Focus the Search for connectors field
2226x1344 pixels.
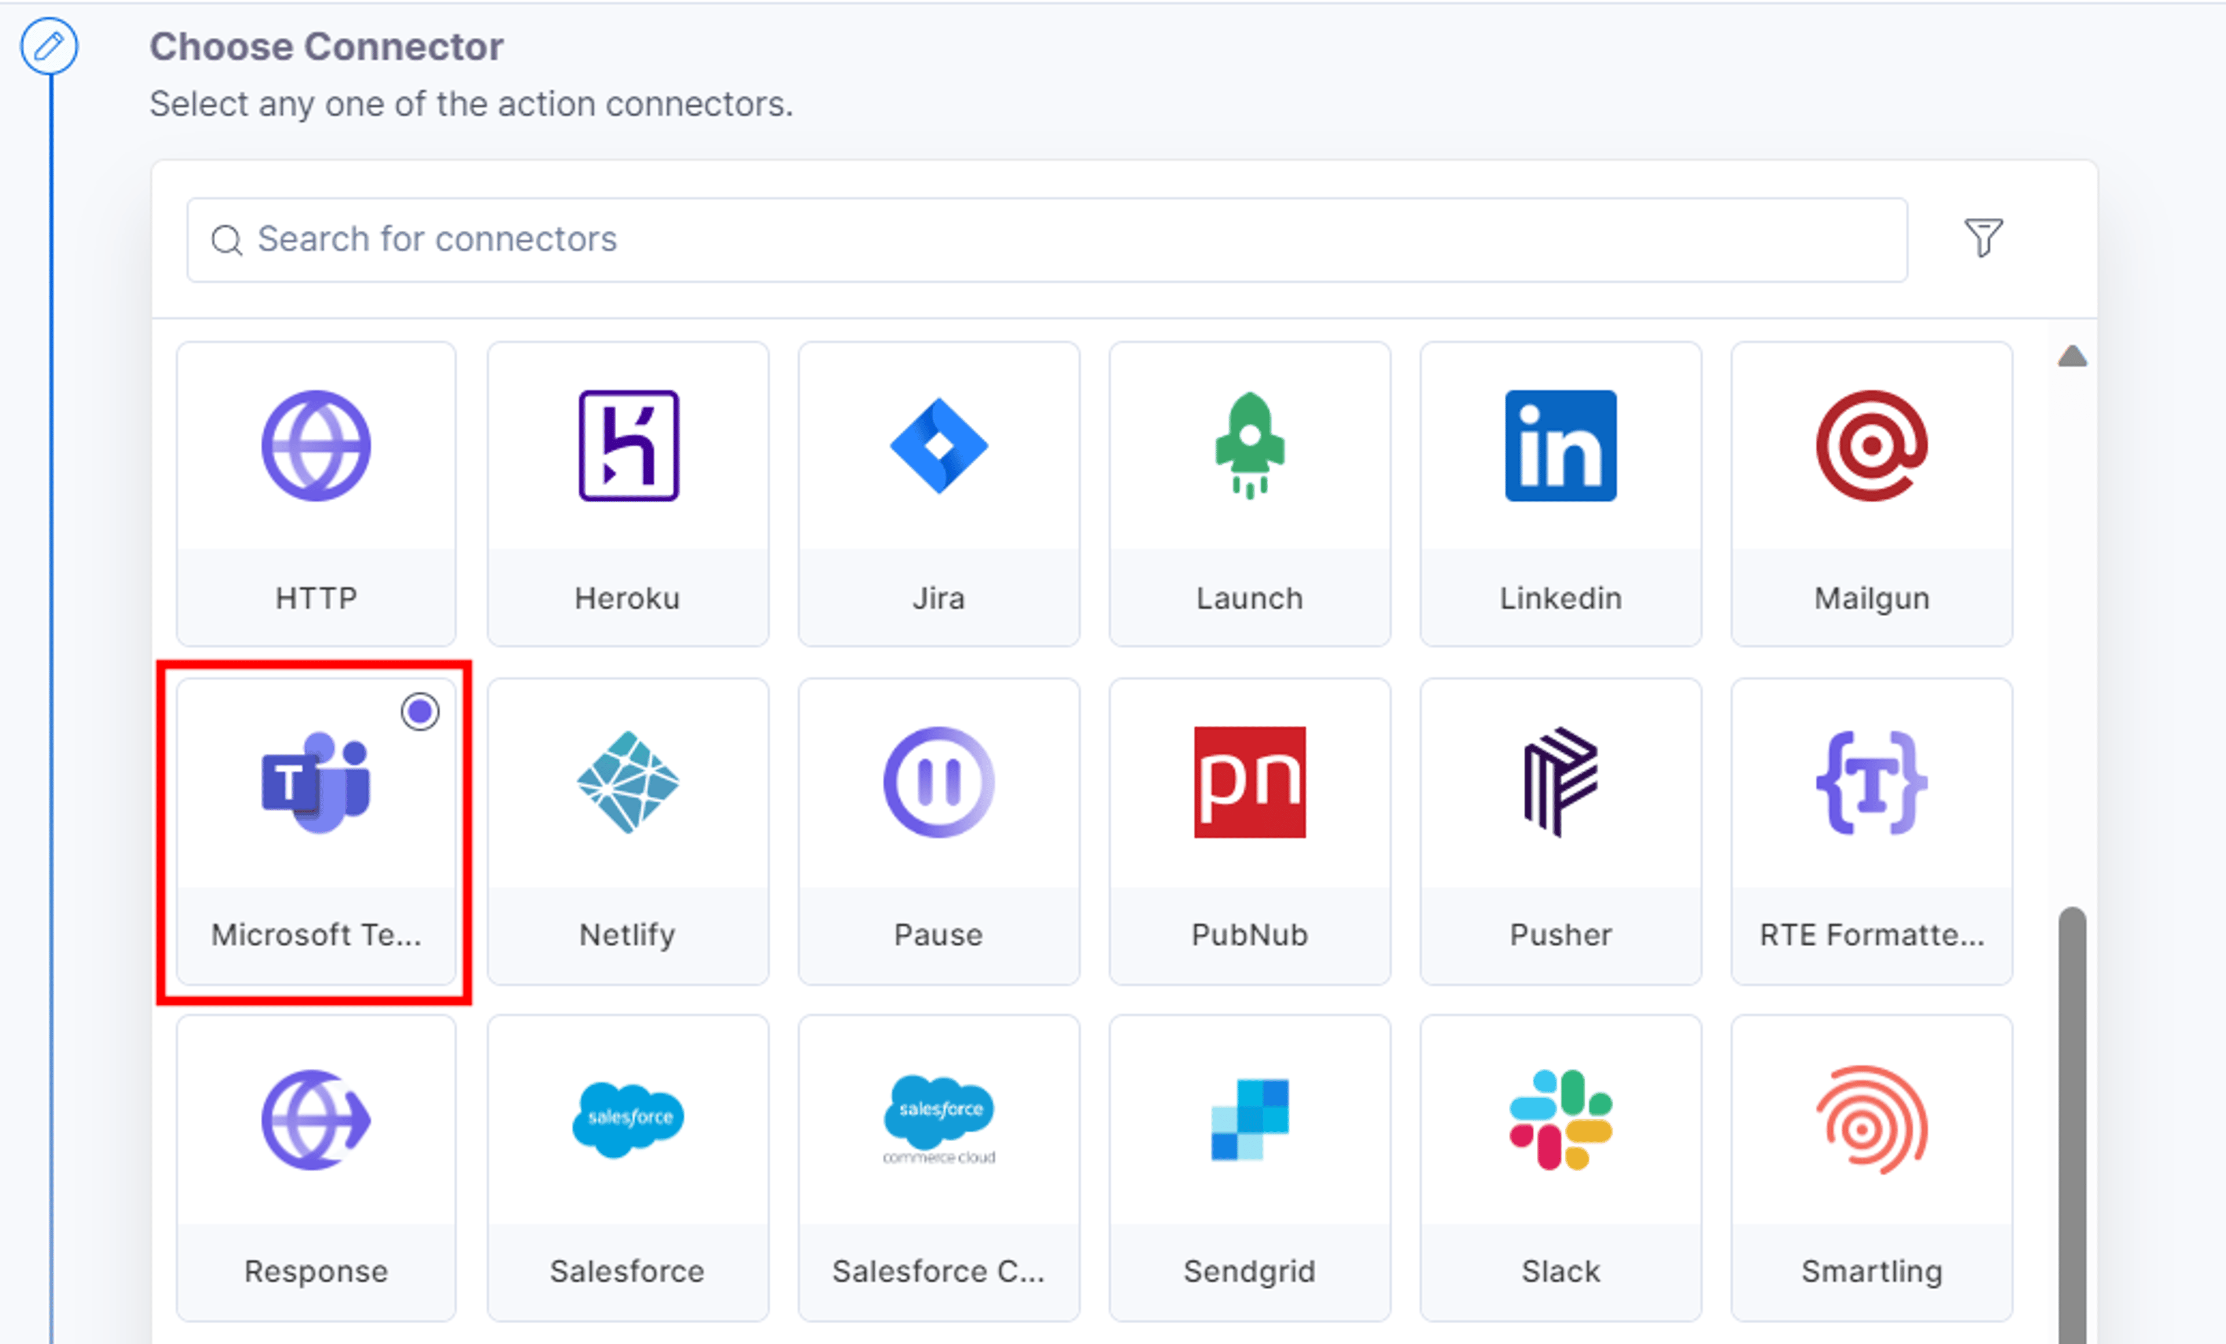pyautogui.click(x=1047, y=241)
